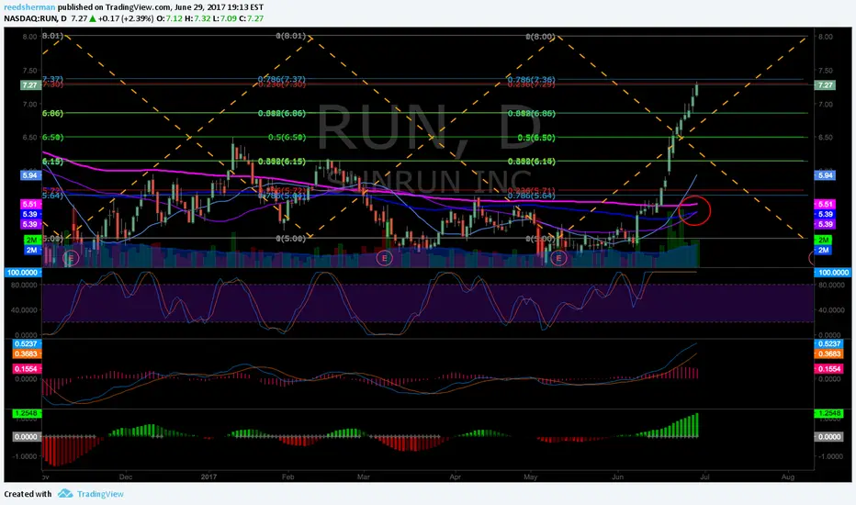Select the blue 5.94 label on left scale
The width and height of the screenshot is (856, 505).
point(30,175)
